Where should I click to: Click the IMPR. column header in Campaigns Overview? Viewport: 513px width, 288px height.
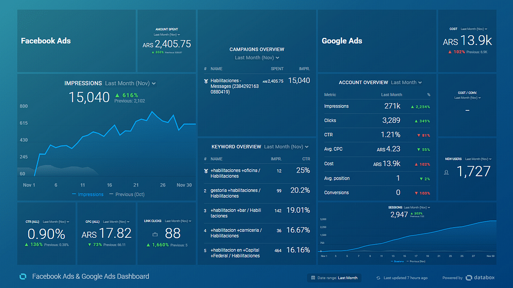point(304,69)
